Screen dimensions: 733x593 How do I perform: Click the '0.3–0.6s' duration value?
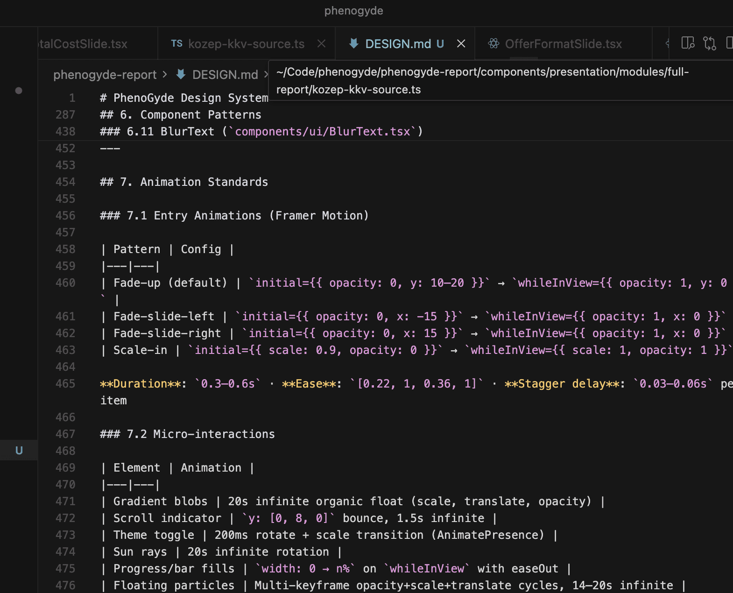click(228, 383)
